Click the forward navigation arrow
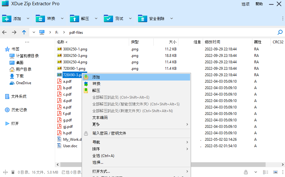Screen dimensions: 285x177 tap(14, 32)
